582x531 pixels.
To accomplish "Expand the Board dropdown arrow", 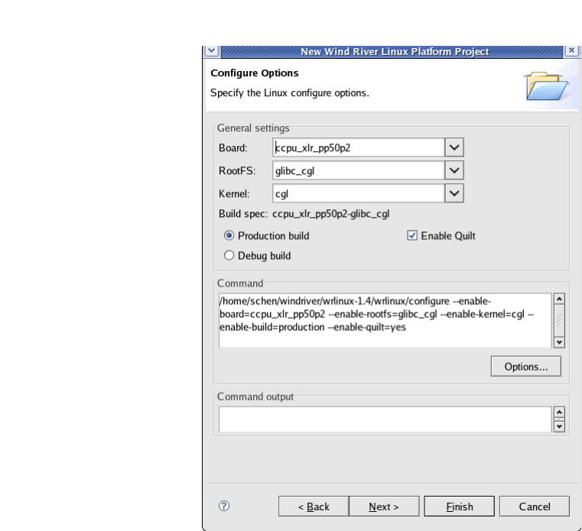I will (454, 147).
